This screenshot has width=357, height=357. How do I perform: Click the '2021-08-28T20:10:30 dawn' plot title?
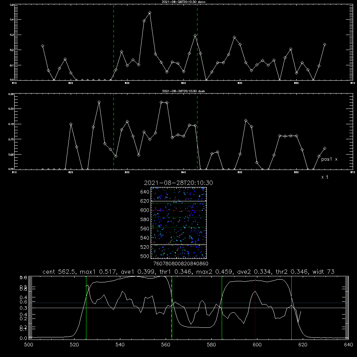(183, 2)
